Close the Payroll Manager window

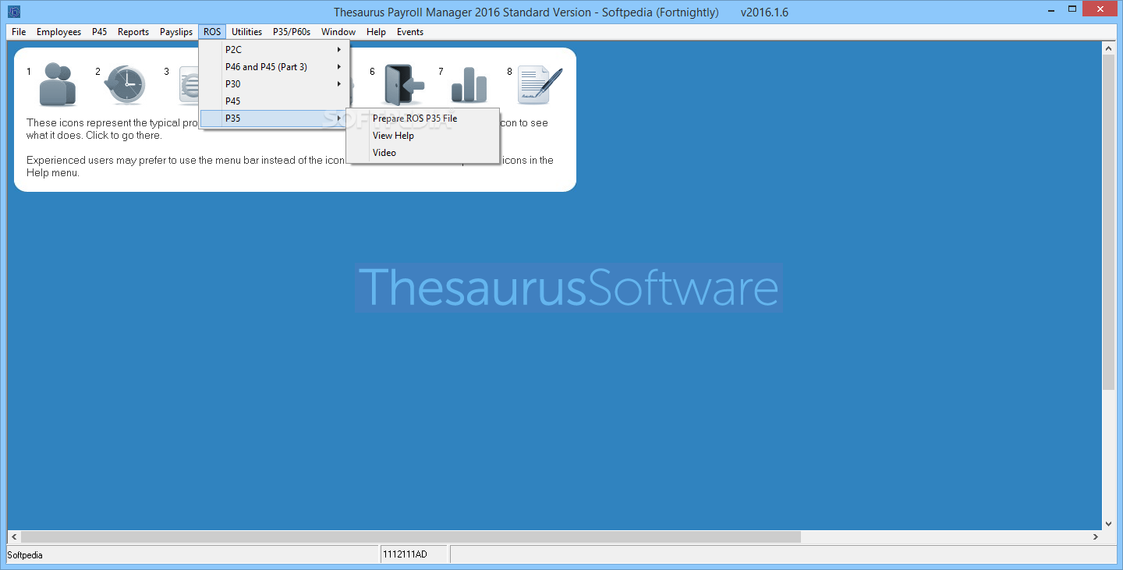click(x=1100, y=10)
